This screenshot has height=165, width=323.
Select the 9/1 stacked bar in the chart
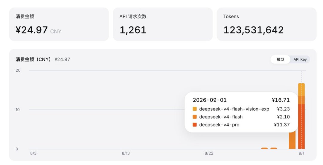point(301,116)
